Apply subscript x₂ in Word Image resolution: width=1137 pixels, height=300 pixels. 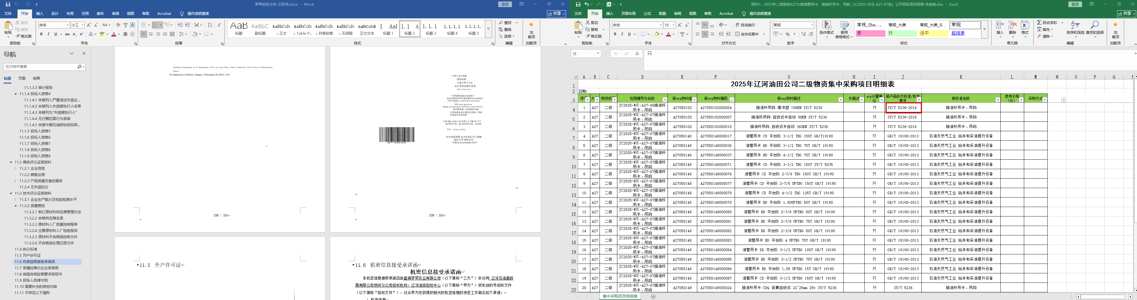coord(74,34)
